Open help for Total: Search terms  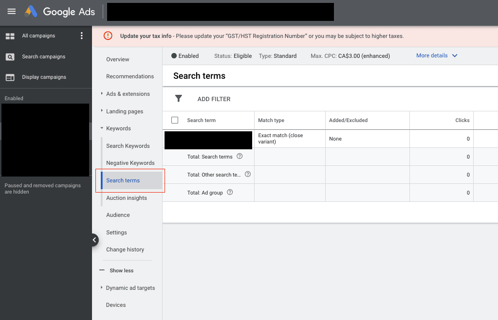[239, 157]
